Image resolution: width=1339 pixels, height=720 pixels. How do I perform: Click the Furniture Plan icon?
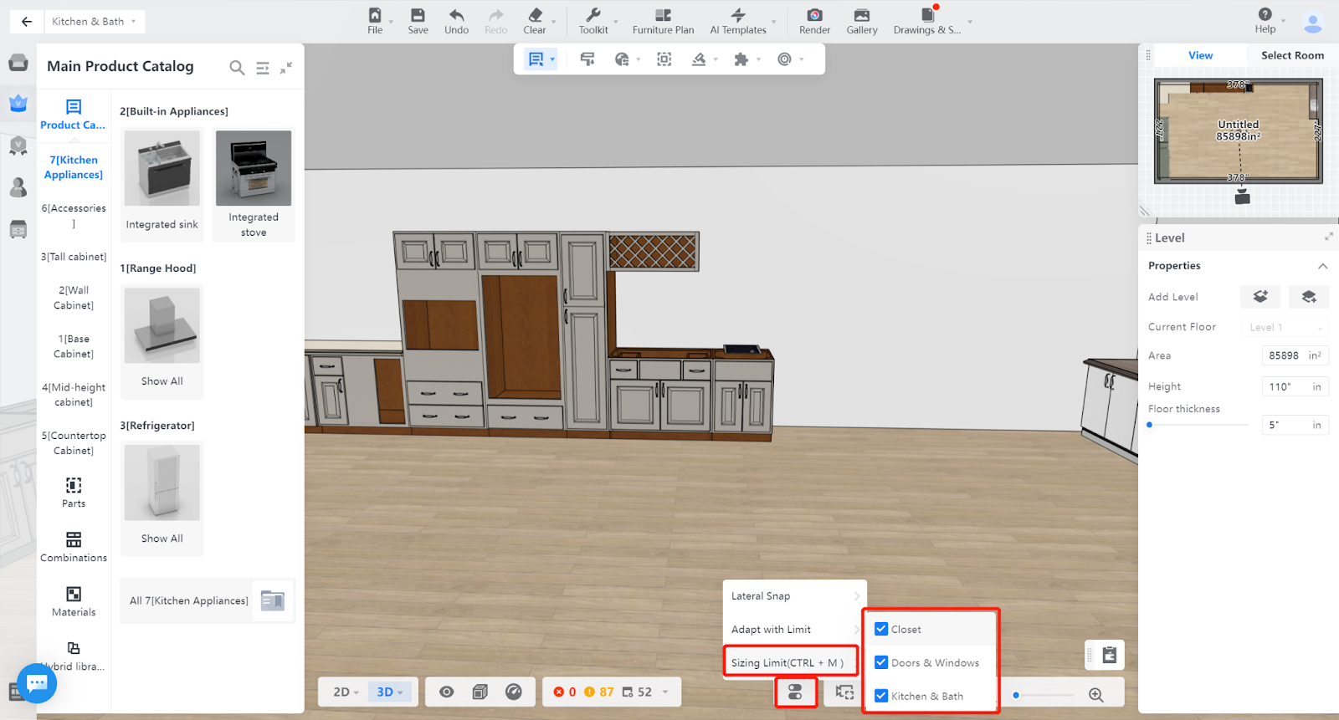coord(663,15)
